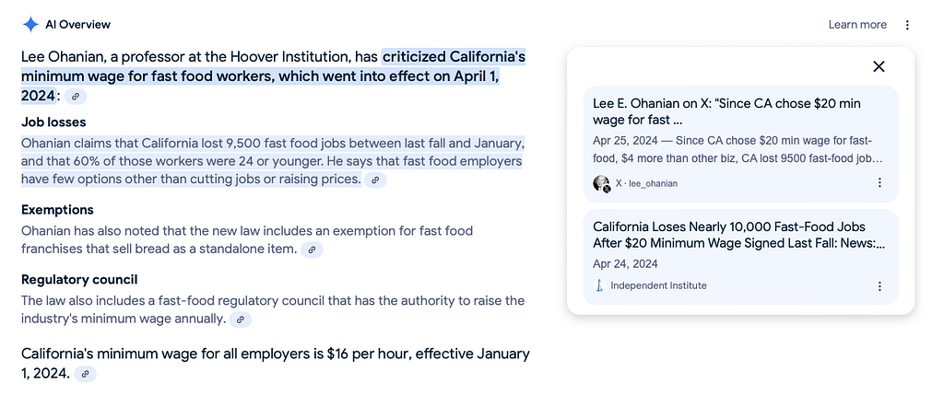Click the link icon after Exemptions paragraph

point(312,250)
